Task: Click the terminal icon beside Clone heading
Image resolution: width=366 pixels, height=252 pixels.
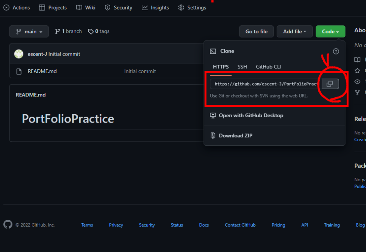Action: [x=213, y=51]
